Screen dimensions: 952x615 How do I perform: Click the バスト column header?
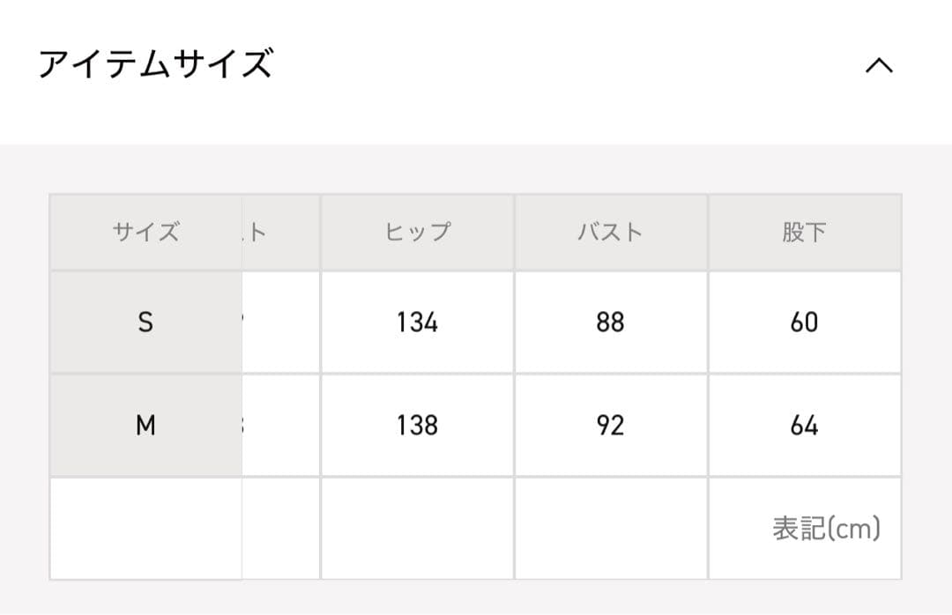[x=610, y=233]
